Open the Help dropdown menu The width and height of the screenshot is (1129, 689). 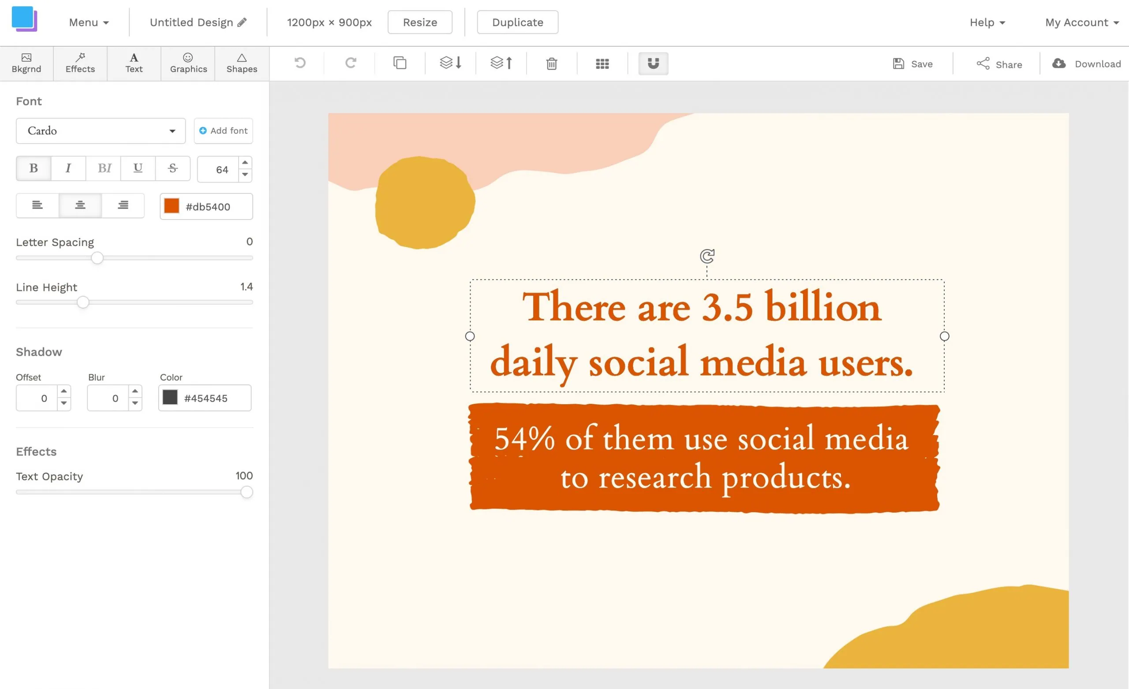pyautogui.click(x=987, y=22)
